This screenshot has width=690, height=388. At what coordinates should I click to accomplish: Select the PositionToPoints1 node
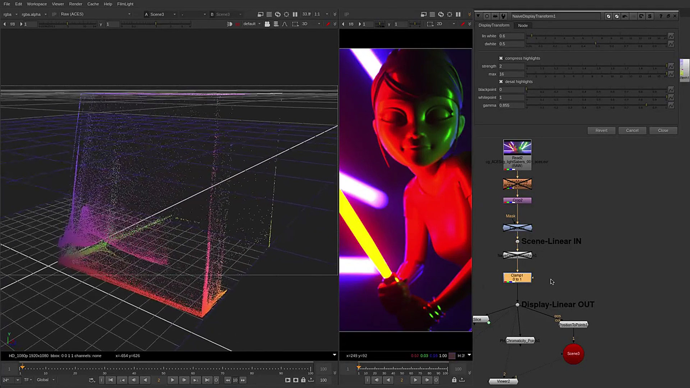tap(573, 325)
